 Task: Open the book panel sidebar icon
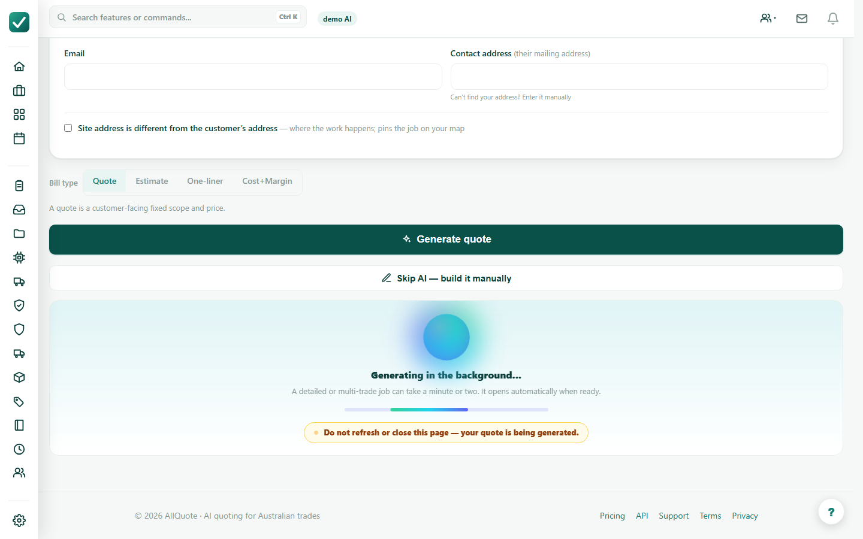point(19,425)
